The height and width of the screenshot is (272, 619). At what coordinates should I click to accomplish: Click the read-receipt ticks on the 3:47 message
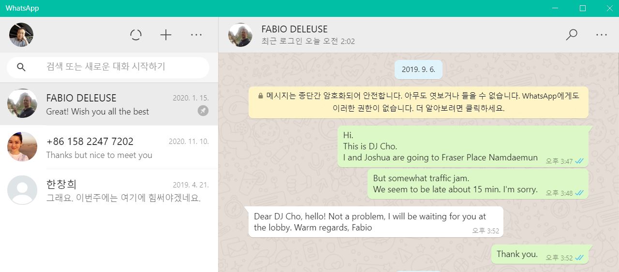(579, 161)
